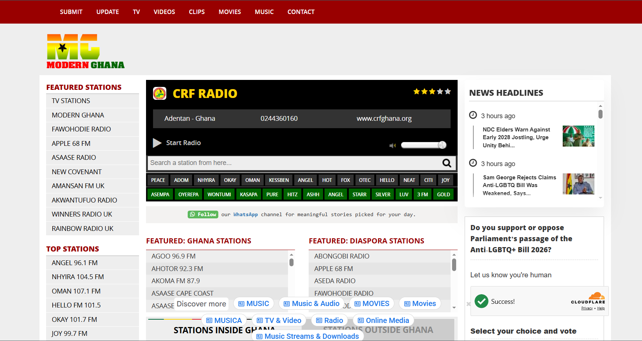
Task: Rate the station with the fifth star
Action: 448,91
